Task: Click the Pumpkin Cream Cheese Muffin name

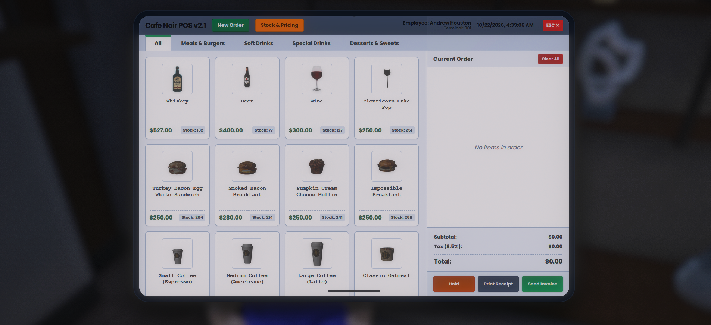Action: tap(317, 192)
